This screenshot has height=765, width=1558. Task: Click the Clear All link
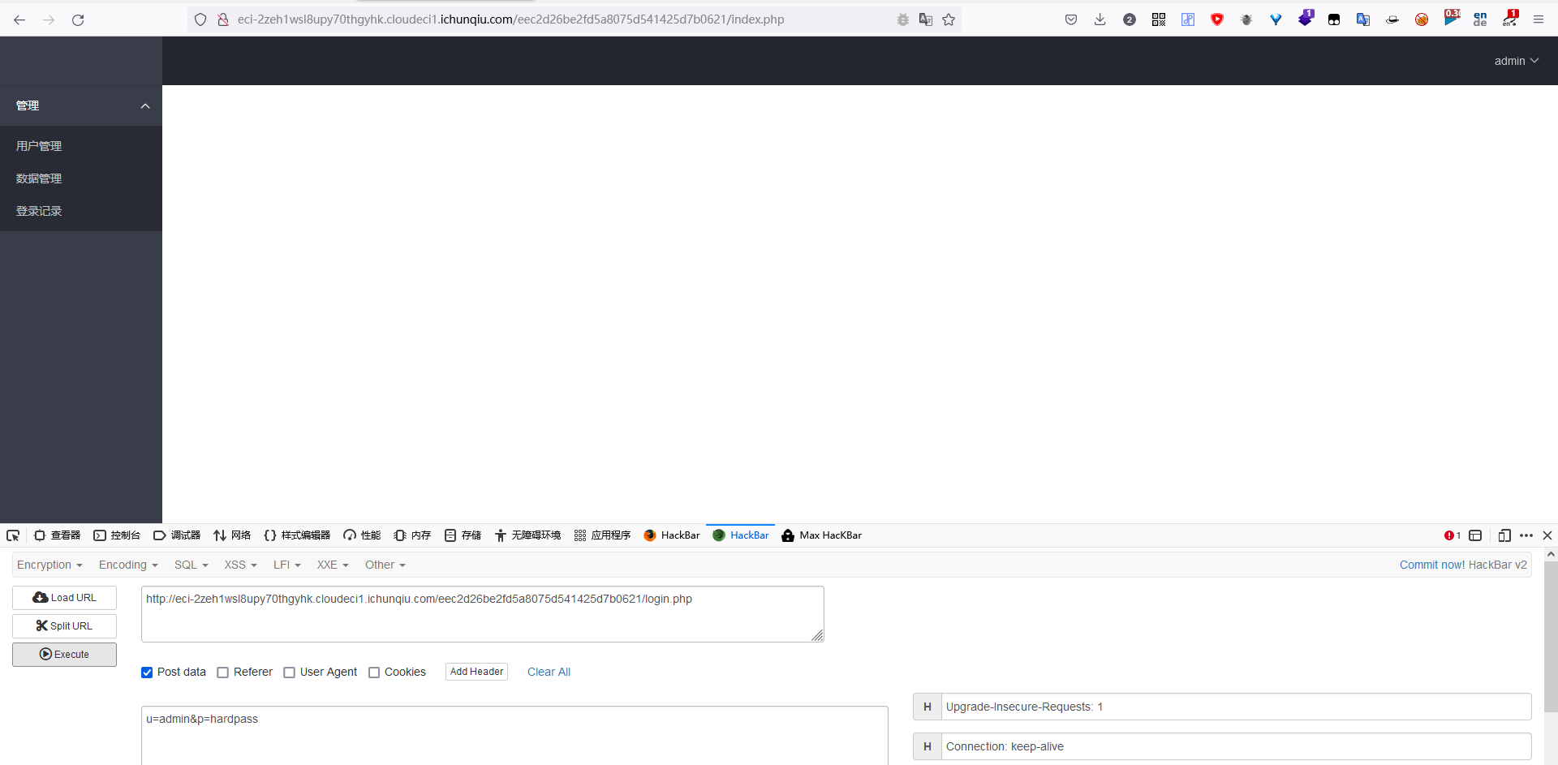point(549,672)
